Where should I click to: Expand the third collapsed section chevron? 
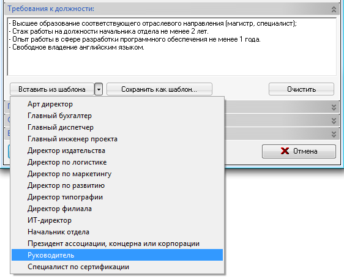click(x=334, y=134)
